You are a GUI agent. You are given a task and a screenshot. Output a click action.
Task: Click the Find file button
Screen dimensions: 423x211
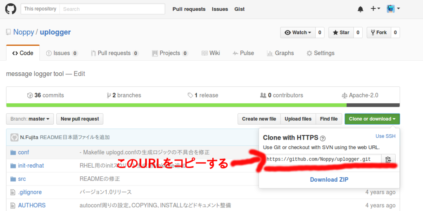(329, 119)
